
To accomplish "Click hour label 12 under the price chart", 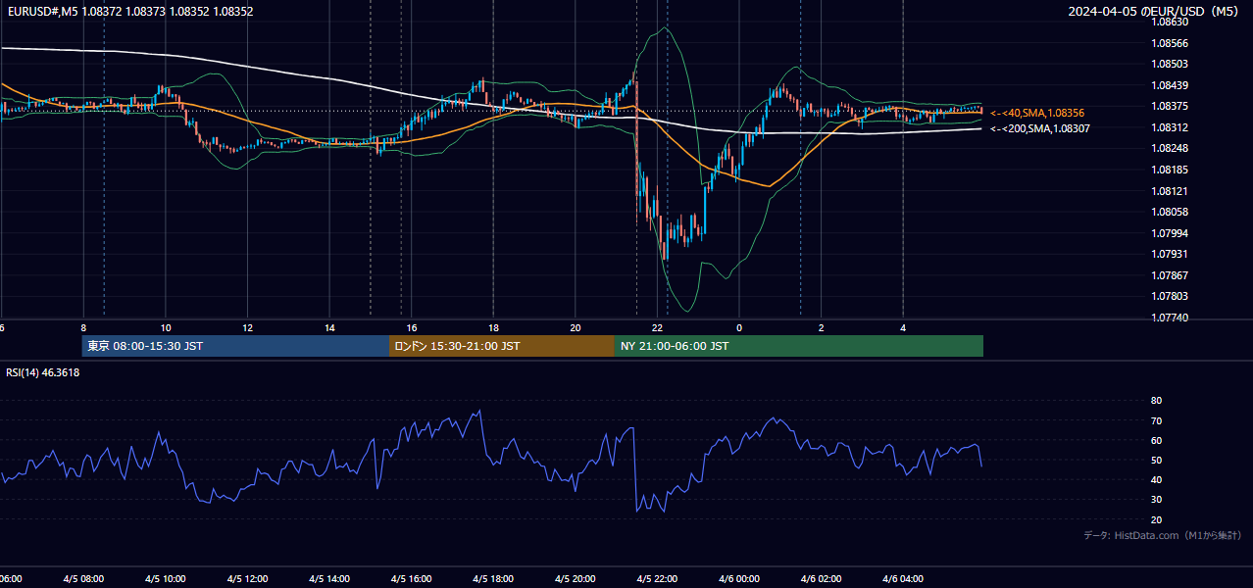I will pyautogui.click(x=248, y=328).
